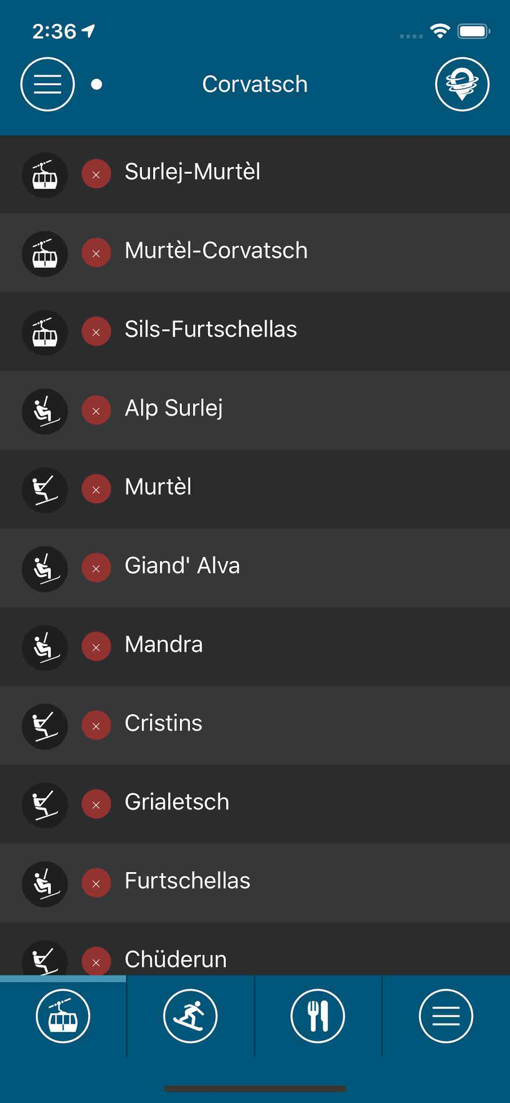Tap the gondola icon beside Surlej-Murtèl
510x1103 pixels.
(x=45, y=175)
